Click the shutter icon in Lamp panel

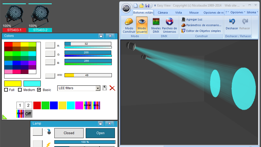(48, 131)
